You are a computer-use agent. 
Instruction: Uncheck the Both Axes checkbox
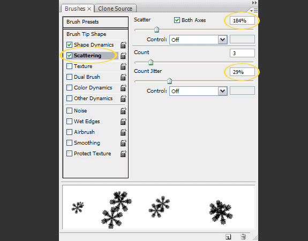[177, 20]
